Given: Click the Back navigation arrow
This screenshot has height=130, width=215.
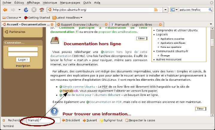Looking at the screenshot, I should (5, 10).
